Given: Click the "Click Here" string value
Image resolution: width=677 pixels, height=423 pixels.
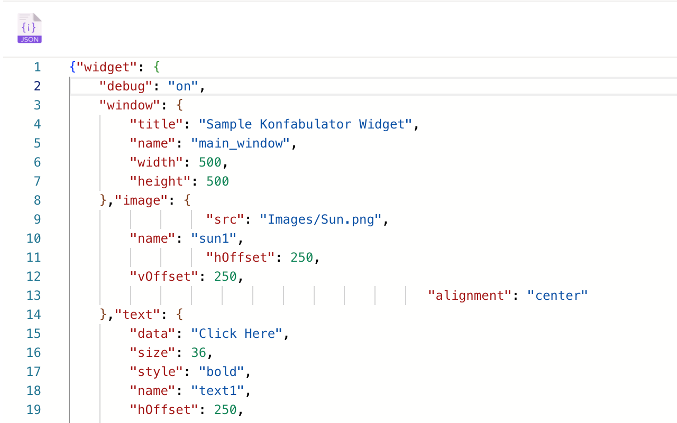Looking at the screenshot, I should click(237, 334).
